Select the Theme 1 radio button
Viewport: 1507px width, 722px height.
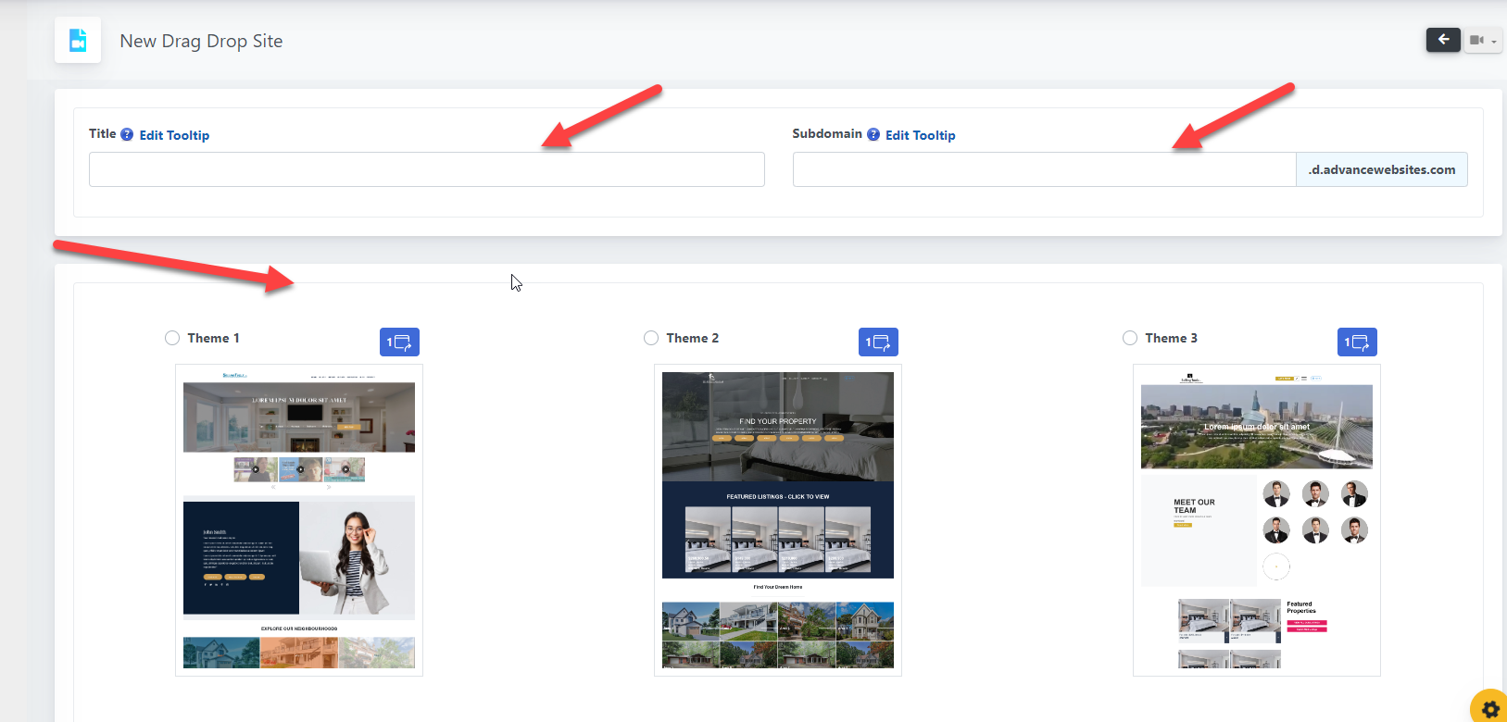[x=172, y=338]
